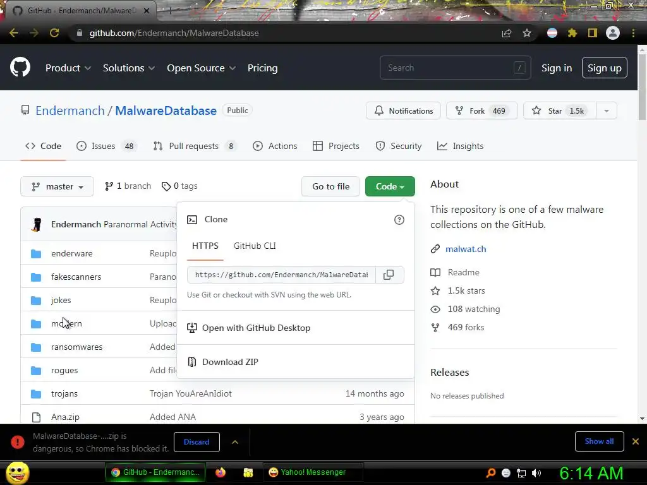647x485 pixels.
Task: Select the GitHub CLI clone tab
Action: click(x=255, y=246)
